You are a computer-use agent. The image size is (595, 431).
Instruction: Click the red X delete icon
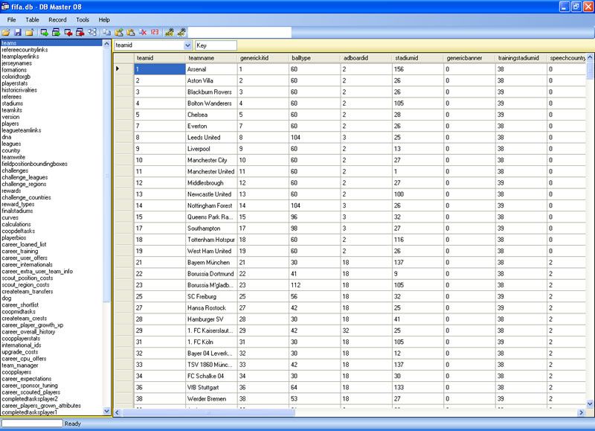[142, 33]
